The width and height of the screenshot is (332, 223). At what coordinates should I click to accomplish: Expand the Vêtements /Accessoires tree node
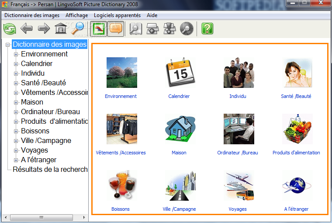(x=16, y=93)
